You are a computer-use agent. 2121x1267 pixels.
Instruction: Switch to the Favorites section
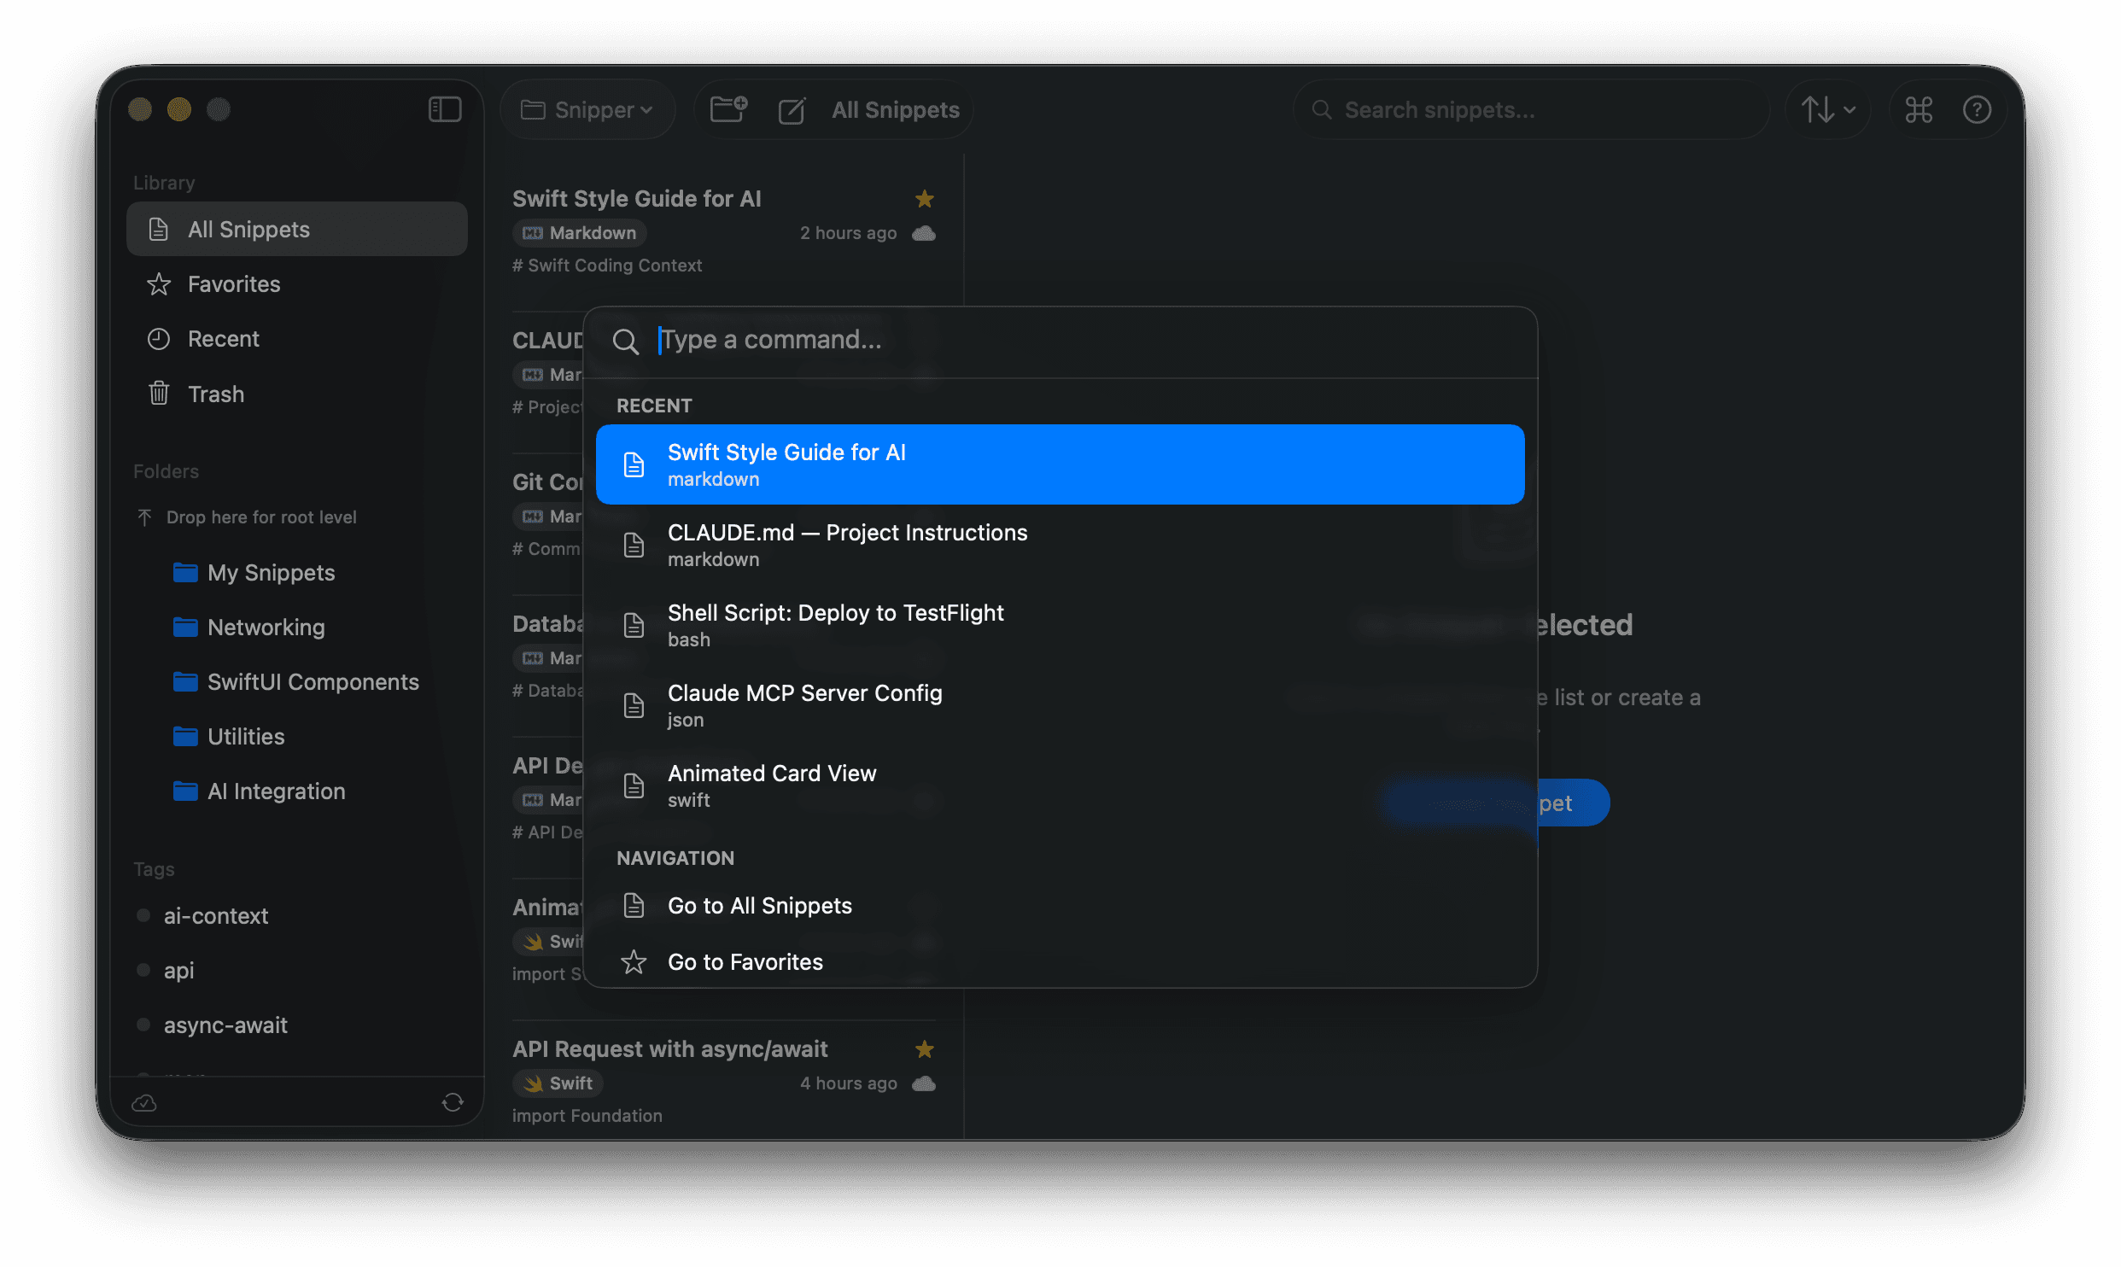point(233,283)
